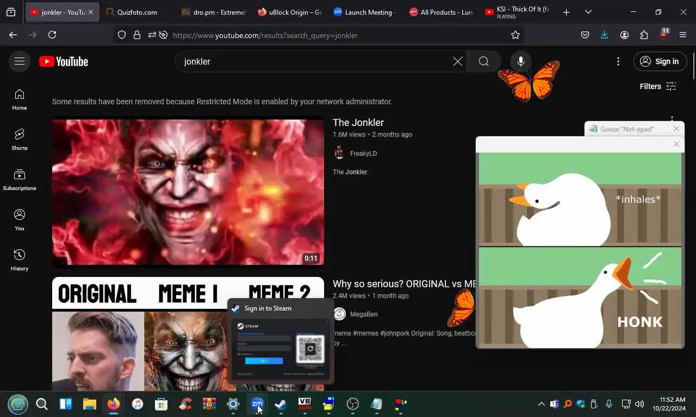
Task: Open The Jonkler video title
Action: click(x=358, y=123)
